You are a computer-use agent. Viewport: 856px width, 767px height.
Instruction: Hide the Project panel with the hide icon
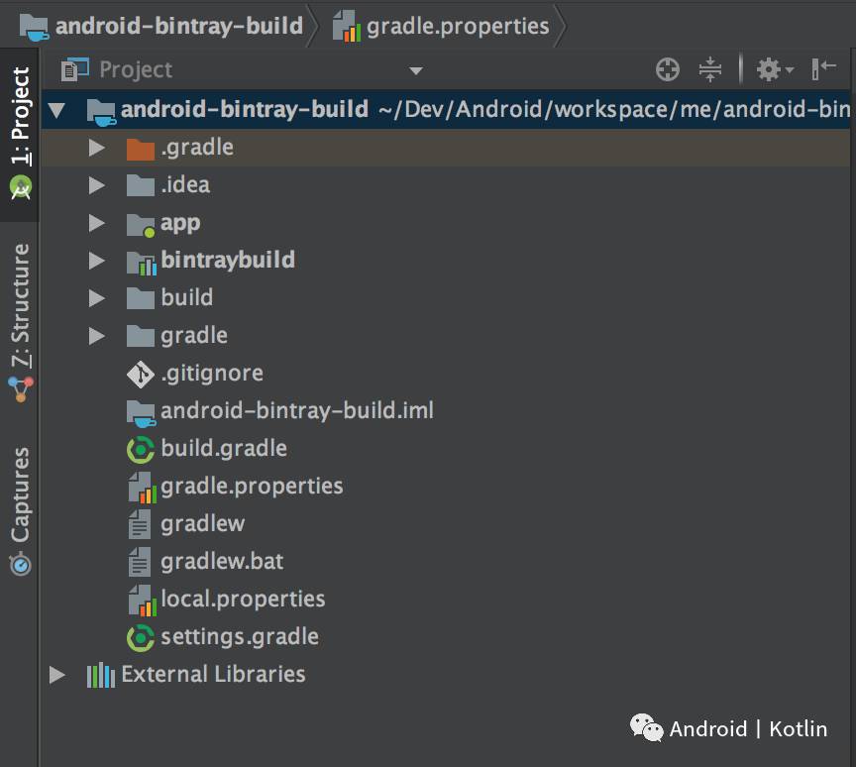(823, 69)
